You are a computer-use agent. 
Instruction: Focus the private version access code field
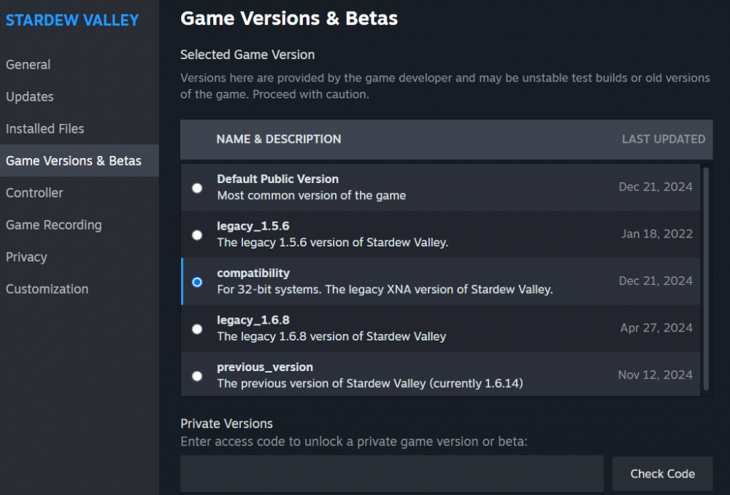click(392, 474)
